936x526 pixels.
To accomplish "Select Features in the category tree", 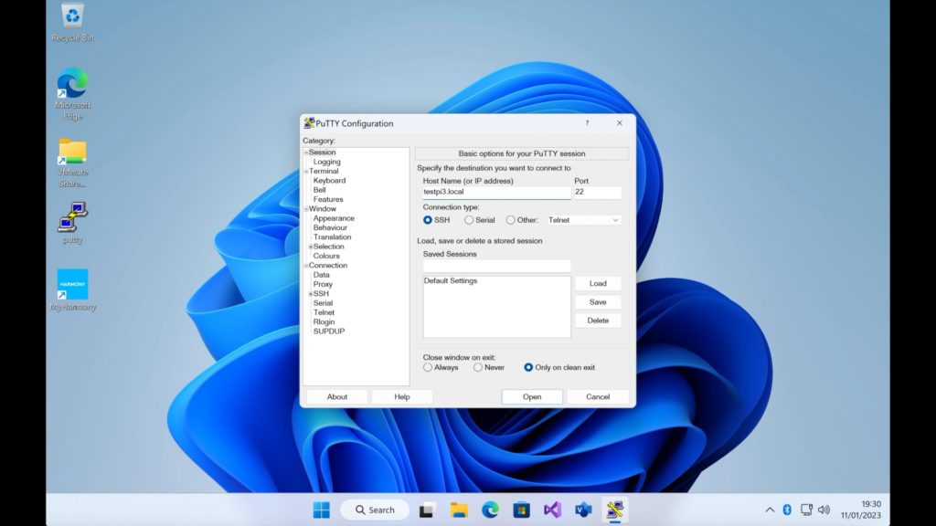I will tap(328, 199).
